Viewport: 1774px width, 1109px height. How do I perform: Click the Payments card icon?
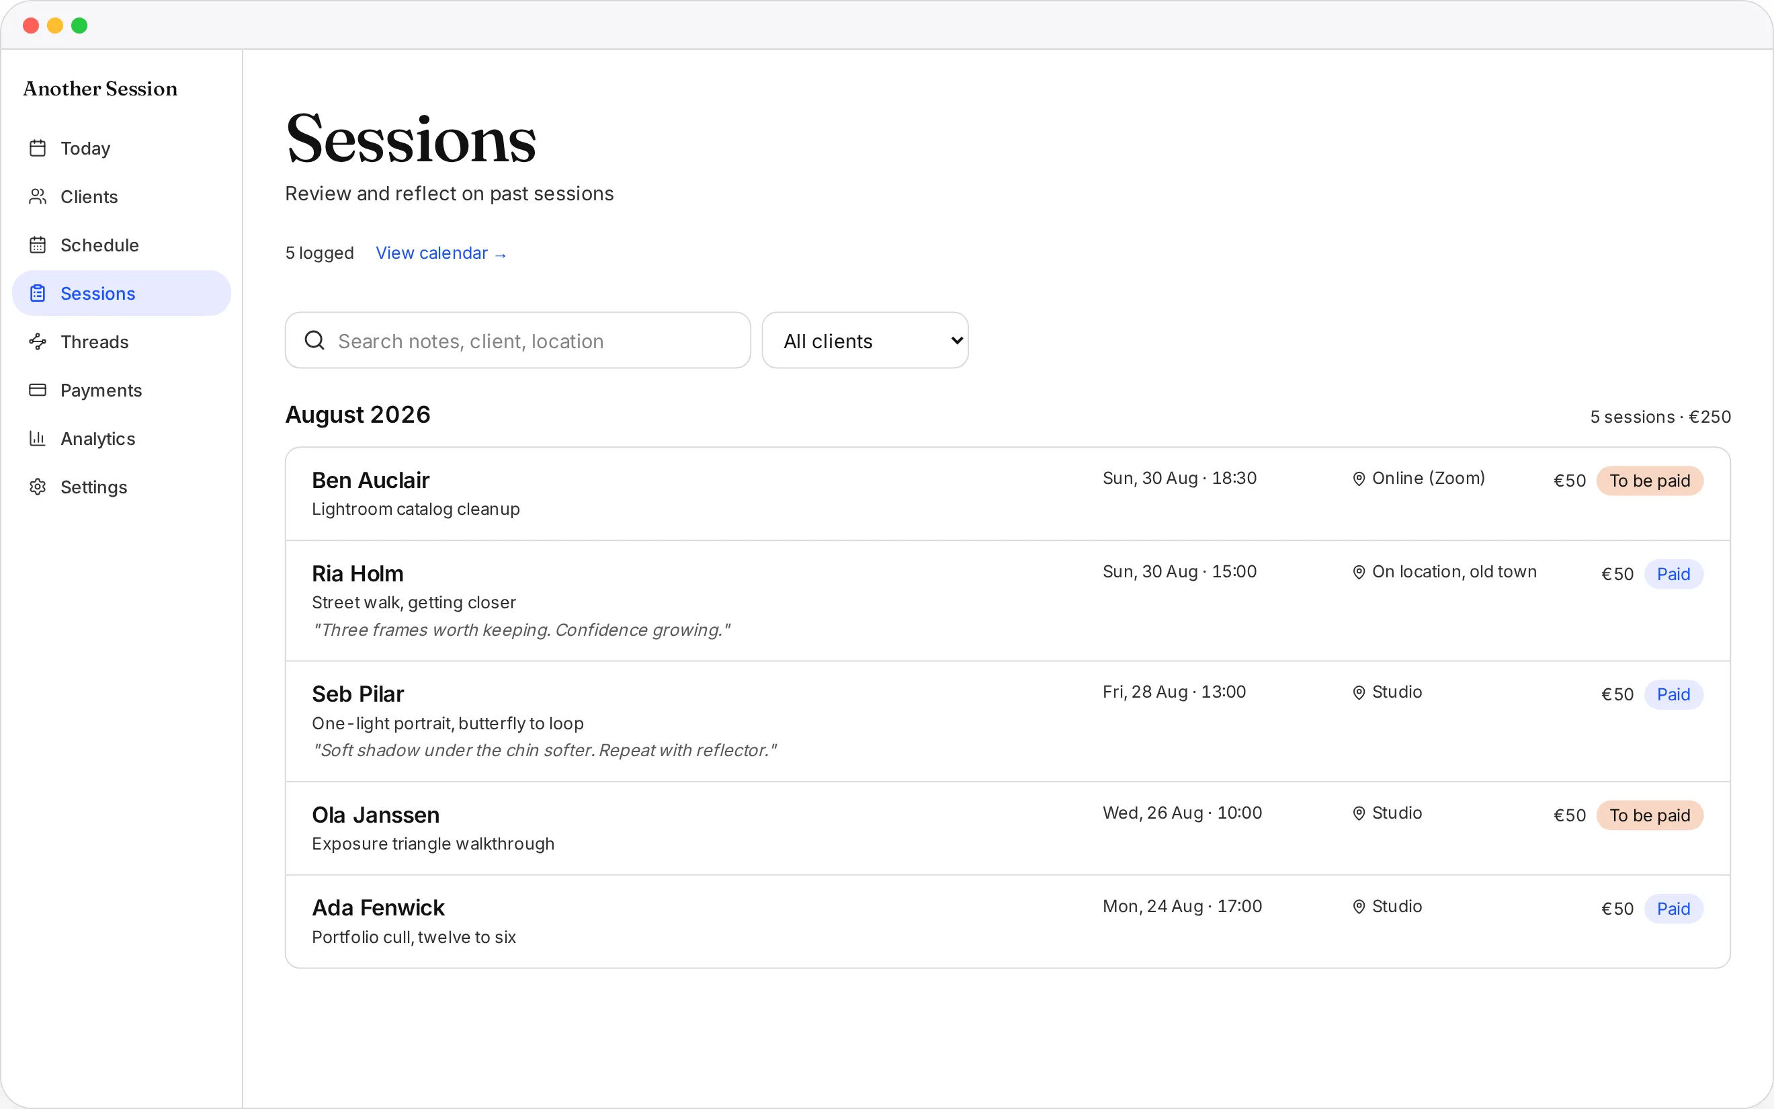38,391
